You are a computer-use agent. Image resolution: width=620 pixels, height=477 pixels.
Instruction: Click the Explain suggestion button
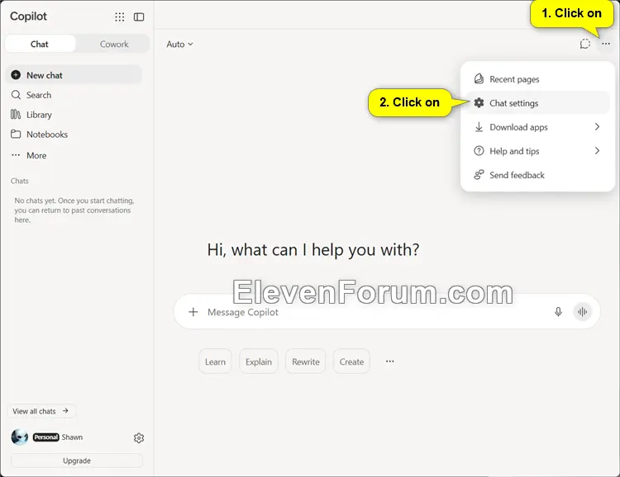pos(259,361)
